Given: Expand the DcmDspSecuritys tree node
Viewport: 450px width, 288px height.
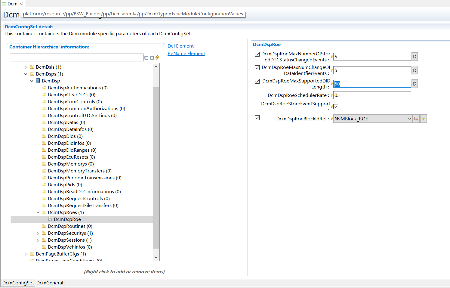Looking at the screenshot, I should (x=38, y=233).
